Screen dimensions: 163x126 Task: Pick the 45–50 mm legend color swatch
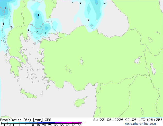click(76, 123)
